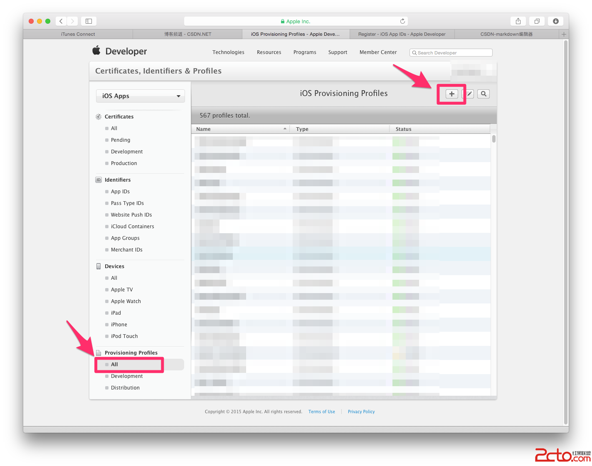
Task: Show Distribution provisioning profiles
Action: pyautogui.click(x=125, y=388)
